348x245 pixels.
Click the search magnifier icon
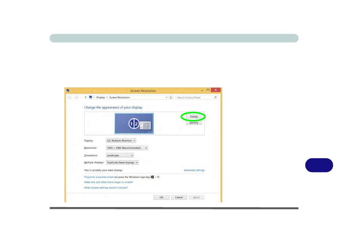point(215,98)
